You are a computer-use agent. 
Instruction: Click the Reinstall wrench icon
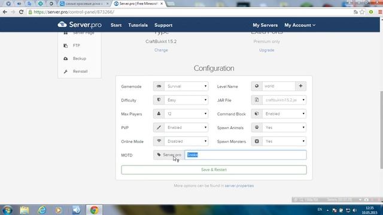point(65,72)
